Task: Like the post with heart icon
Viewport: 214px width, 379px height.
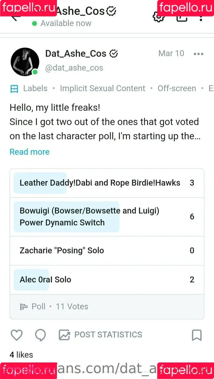Action: (17, 335)
